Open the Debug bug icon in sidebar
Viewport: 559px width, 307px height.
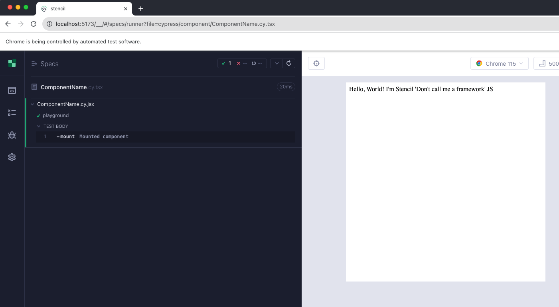click(12, 135)
